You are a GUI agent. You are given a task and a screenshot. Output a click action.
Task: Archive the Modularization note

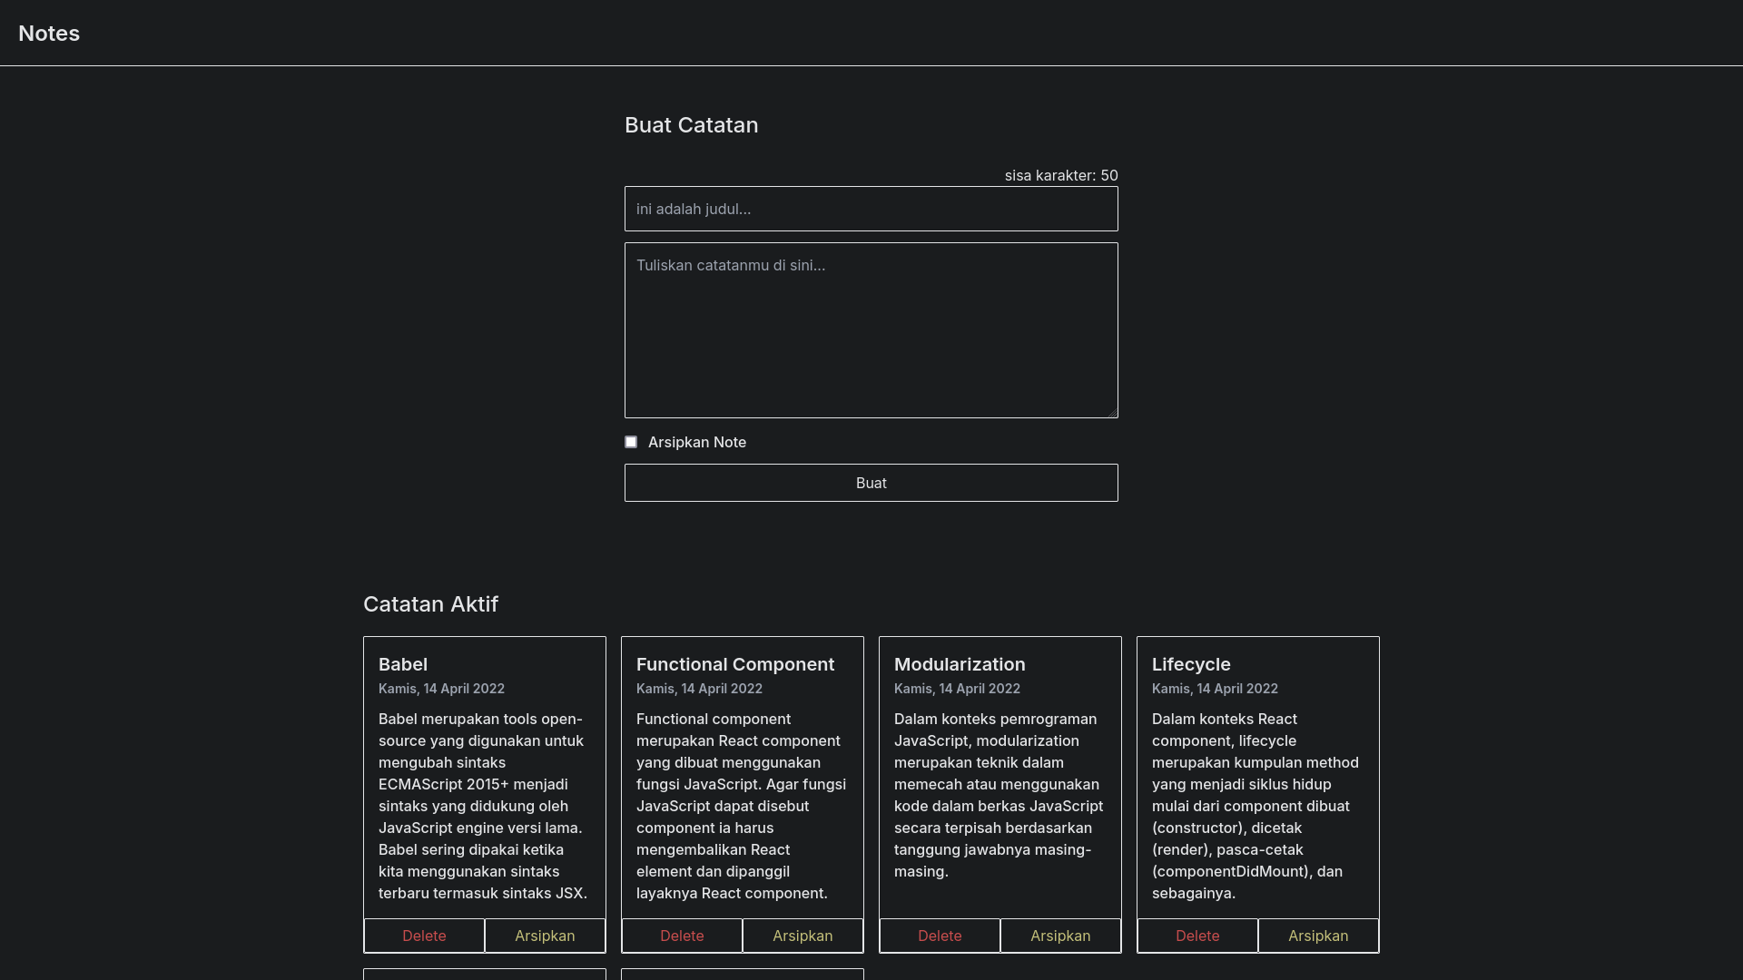(x=1060, y=936)
